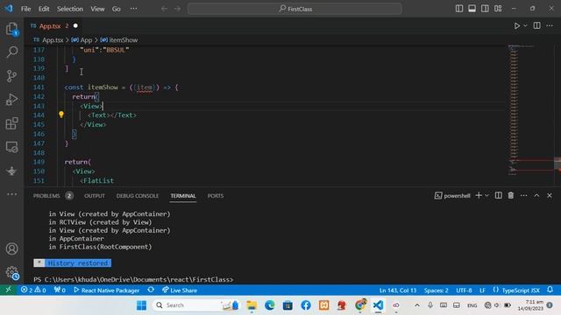Open Source Control view
This screenshot has width=561, height=315.
[11, 76]
